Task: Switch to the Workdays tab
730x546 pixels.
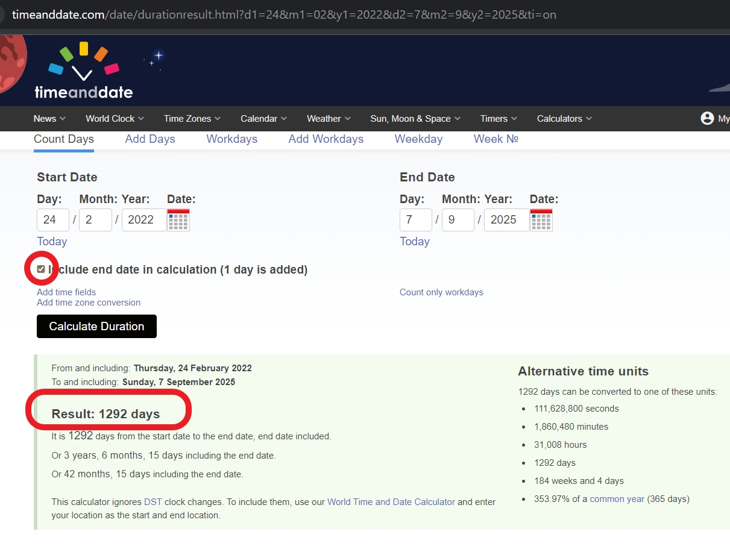Action: (232, 139)
